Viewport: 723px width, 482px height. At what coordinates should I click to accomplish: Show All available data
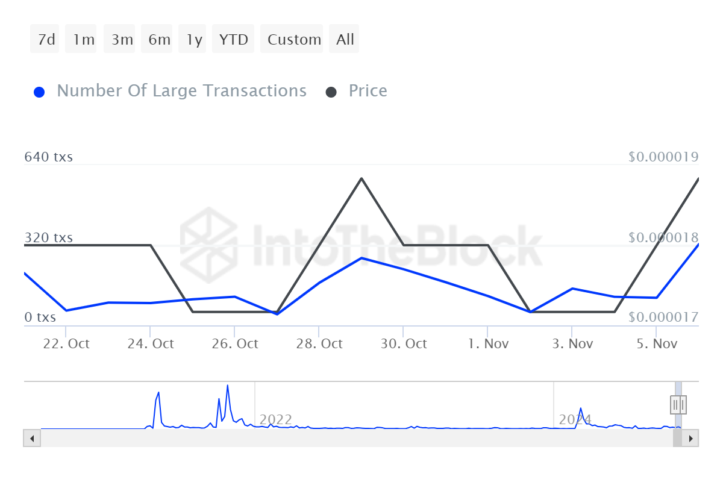(344, 39)
